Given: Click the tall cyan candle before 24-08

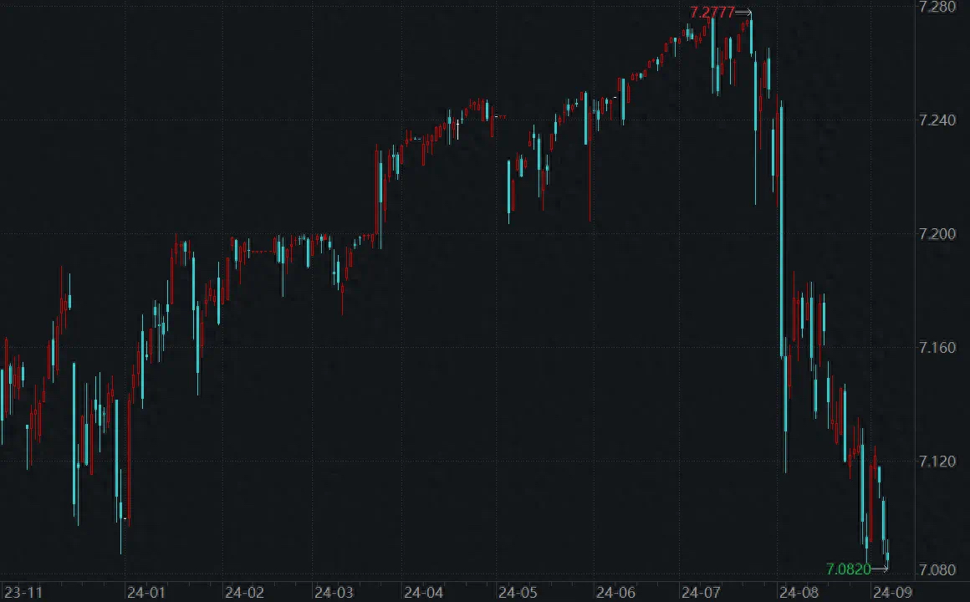Looking at the screenshot, I should coord(782,234).
